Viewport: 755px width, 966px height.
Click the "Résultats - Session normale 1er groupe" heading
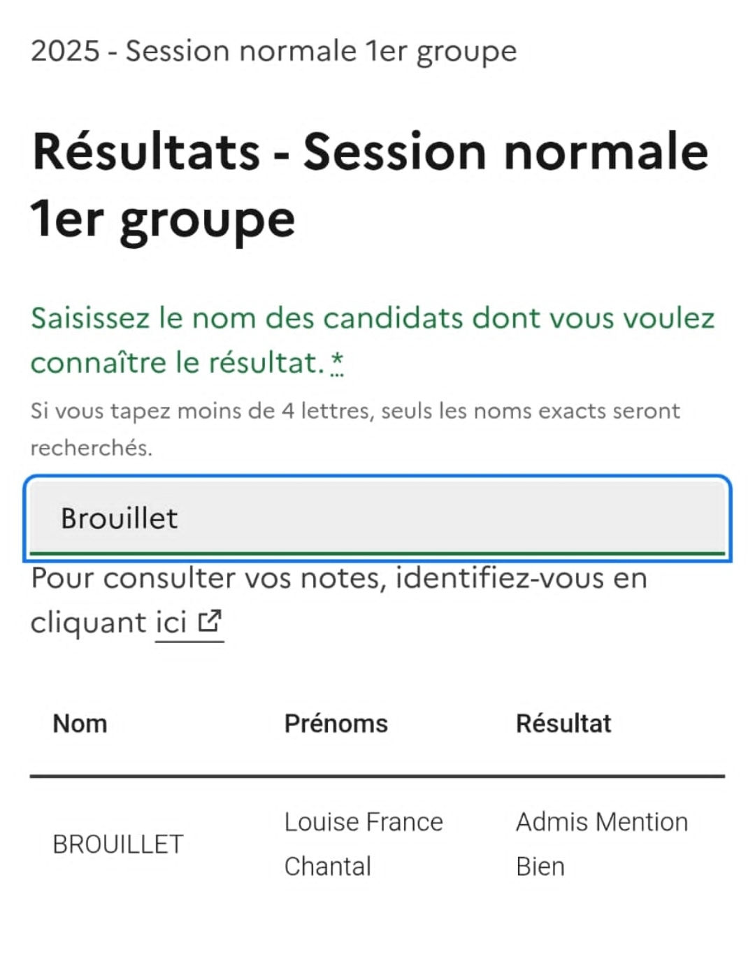[371, 185]
